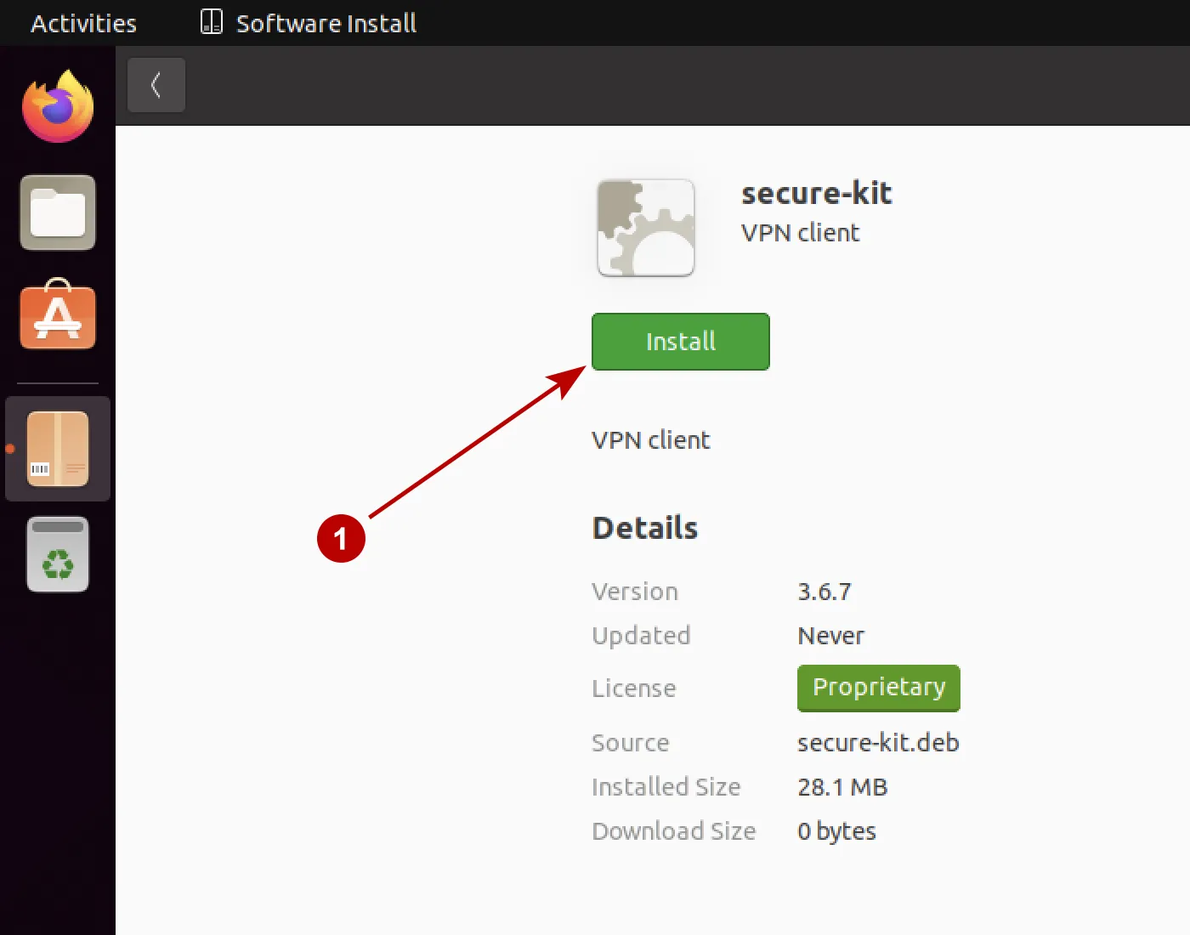Click the secure-kit.deb source label
1190x935 pixels.
[x=878, y=742]
